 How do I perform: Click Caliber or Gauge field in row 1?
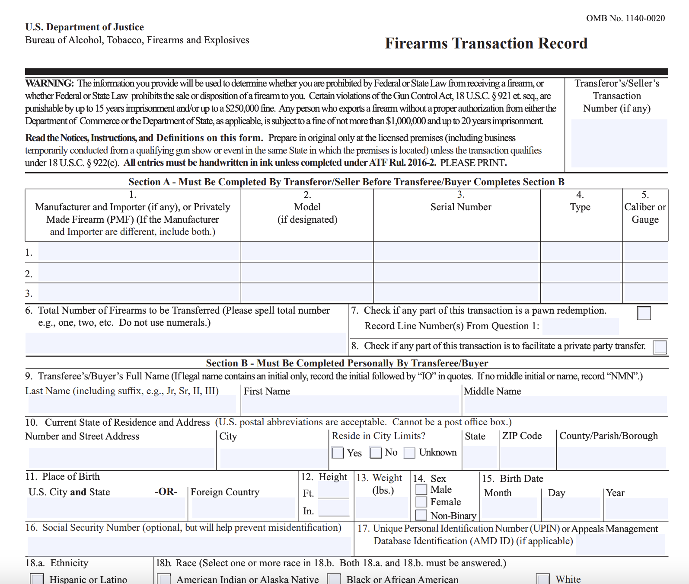coord(646,251)
